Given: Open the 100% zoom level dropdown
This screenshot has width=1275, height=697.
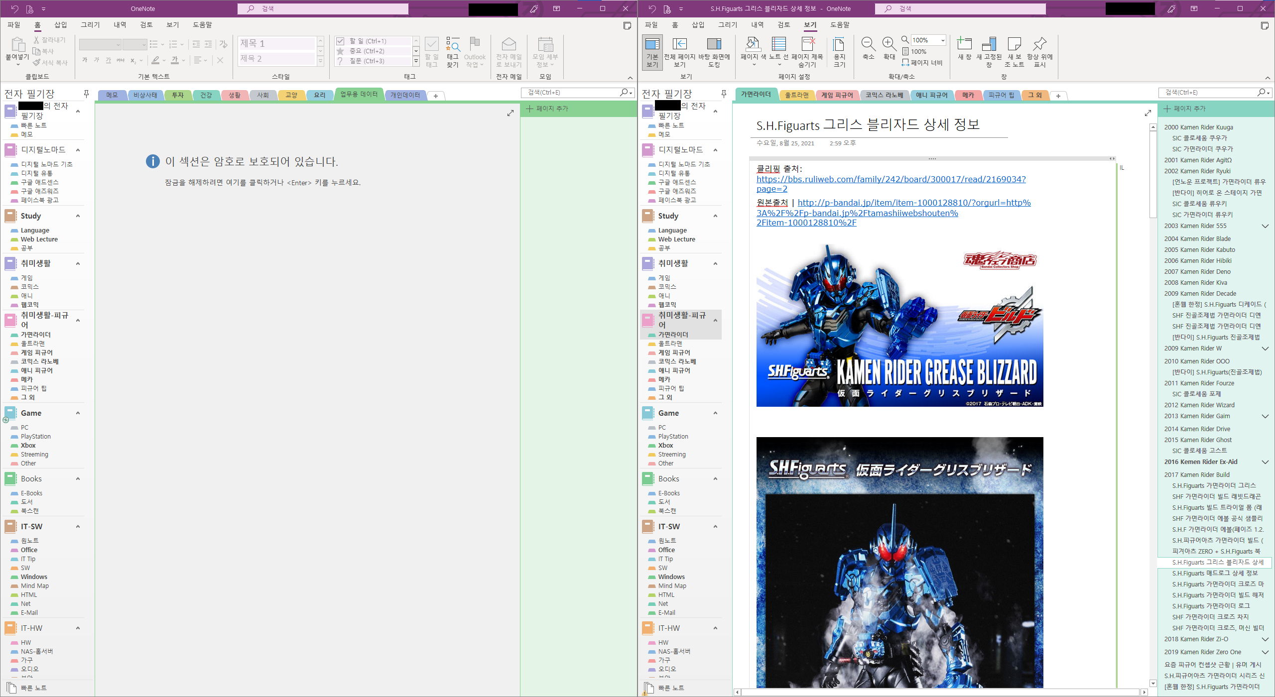Looking at the screenshot, I should coord(942,40).
